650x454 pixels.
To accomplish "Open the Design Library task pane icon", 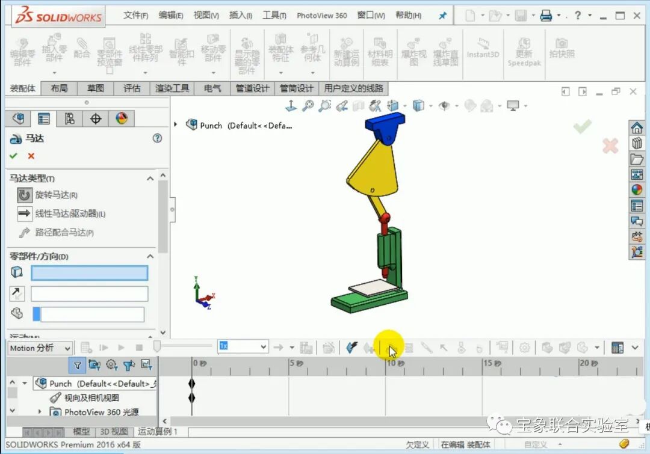I will coord(637,143).
